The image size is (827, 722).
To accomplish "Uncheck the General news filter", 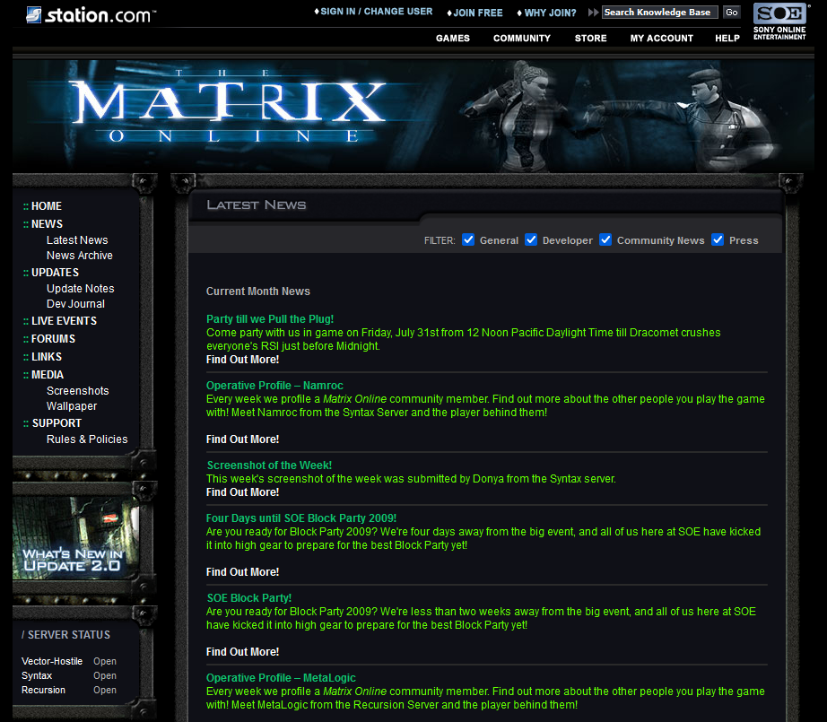I will tap(468, 239).
